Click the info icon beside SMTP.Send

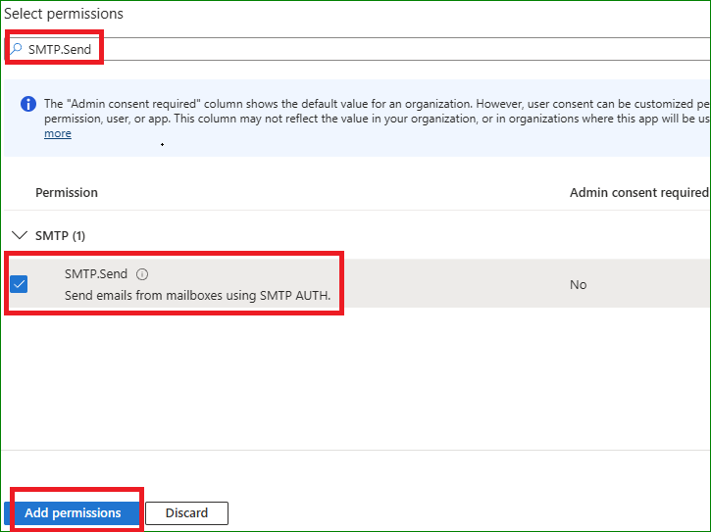coord(142,274)
